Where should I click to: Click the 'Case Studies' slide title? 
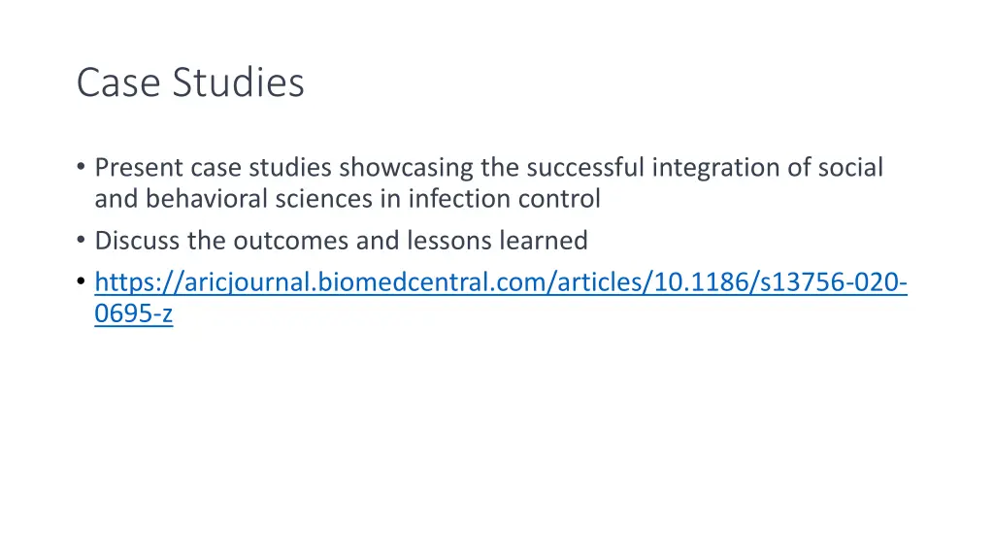coord(190,82)
